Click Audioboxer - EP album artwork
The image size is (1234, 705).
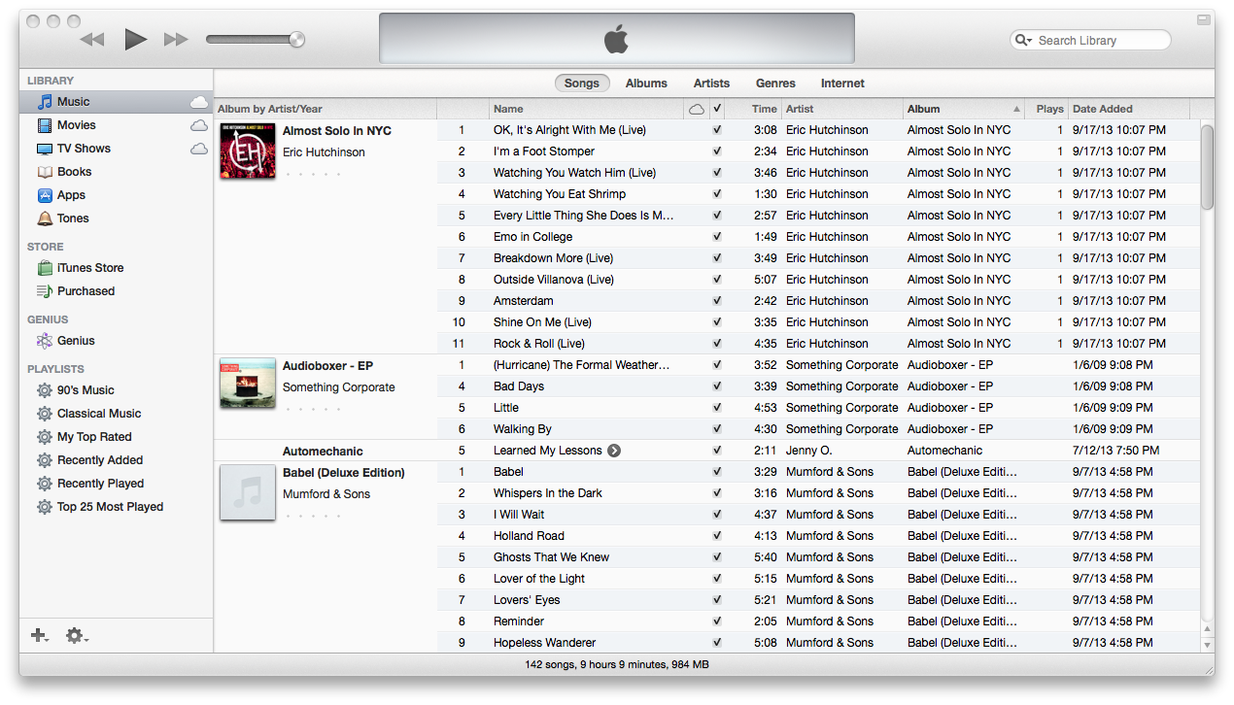pos(248,384)
